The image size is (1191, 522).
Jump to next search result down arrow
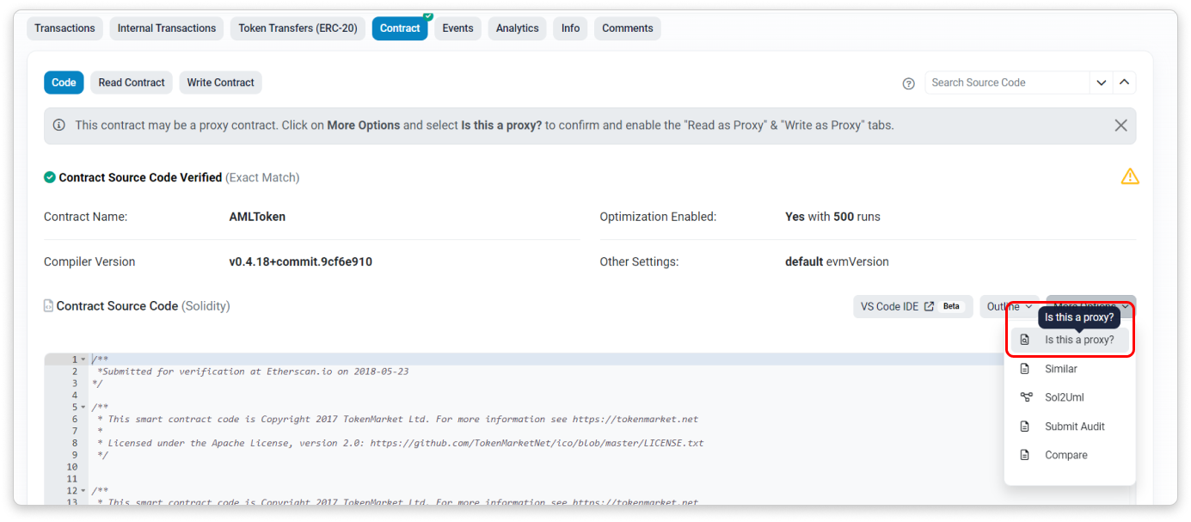(x=1101, y=83)
